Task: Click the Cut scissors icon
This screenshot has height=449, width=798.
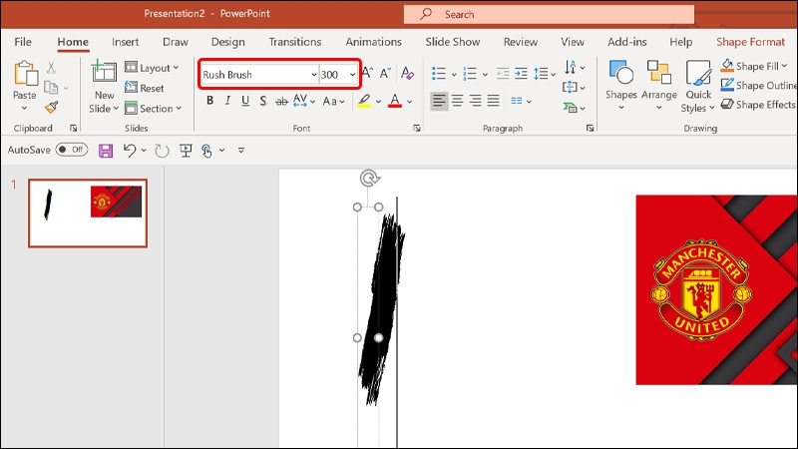Action: click(x=51, y=68)
